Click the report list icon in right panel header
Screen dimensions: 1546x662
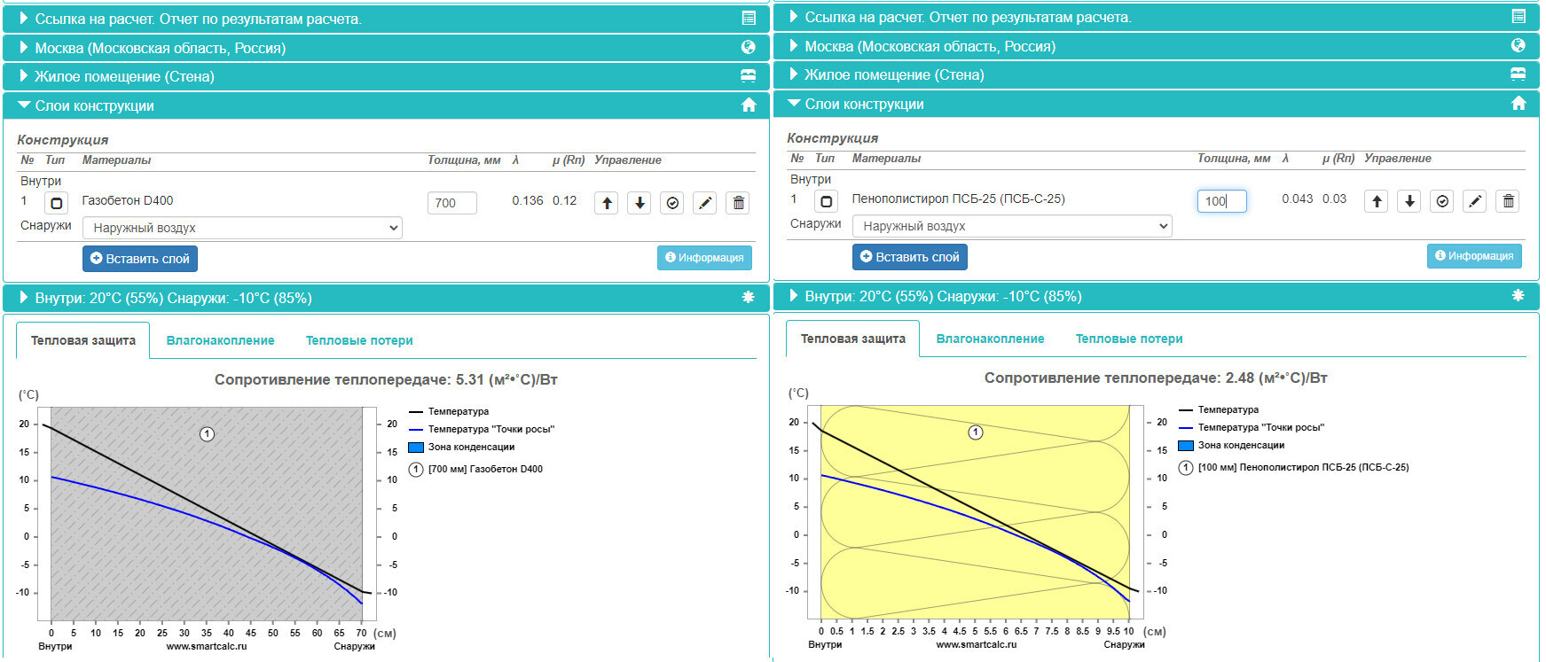1519,16
